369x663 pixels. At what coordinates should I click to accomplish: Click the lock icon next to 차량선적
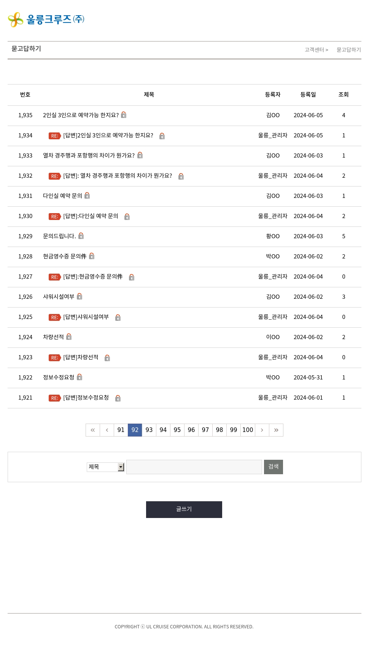[69, 337]
